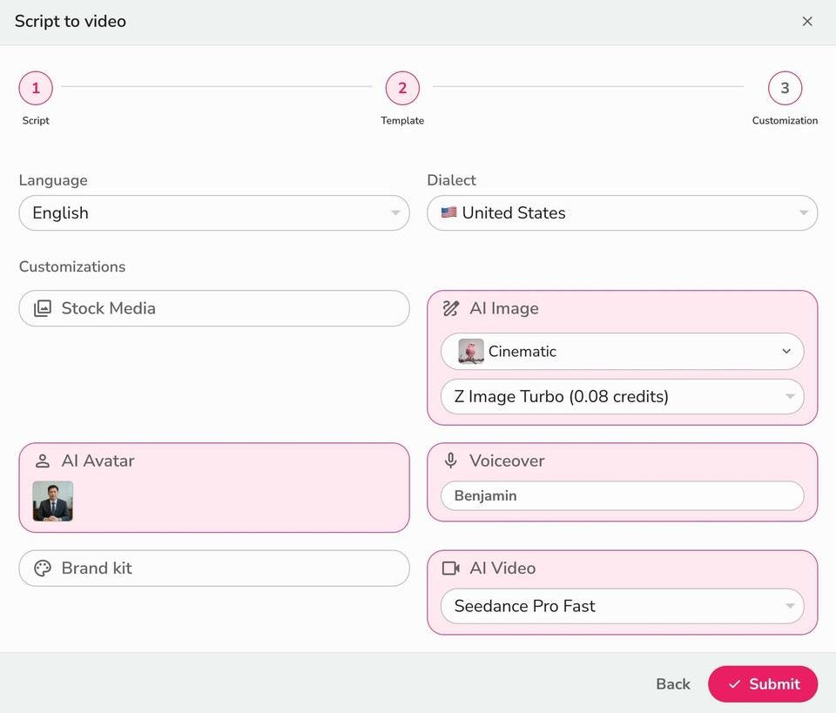Click the United States flag icon
Image resolution: width=836 pixels, height=713 pixels.
point(449,212)
